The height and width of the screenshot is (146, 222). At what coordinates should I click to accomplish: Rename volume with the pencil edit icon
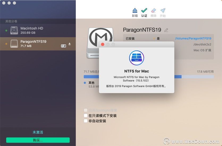pyautogui.click(x=166, y=30)
